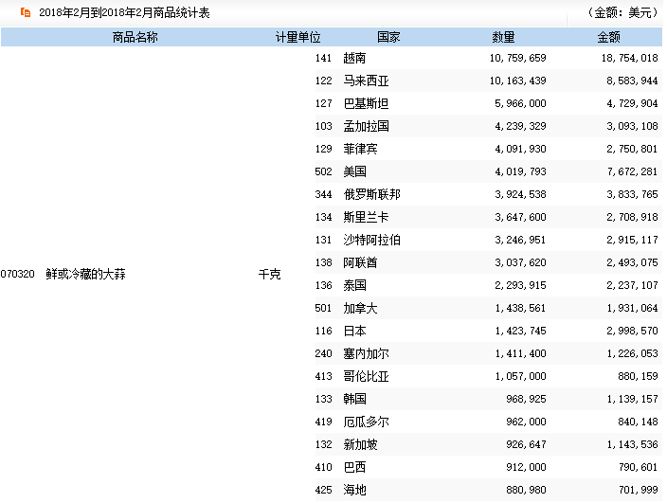667x503 pixels.
Task: Click quantity 1,057,000
Action: [x=521, y=376]
